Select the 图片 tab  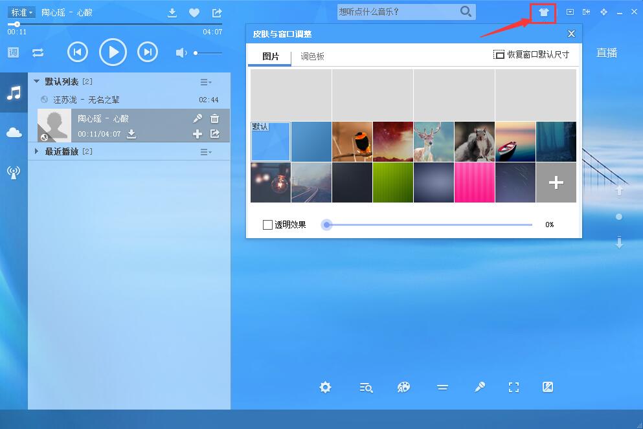271,57
